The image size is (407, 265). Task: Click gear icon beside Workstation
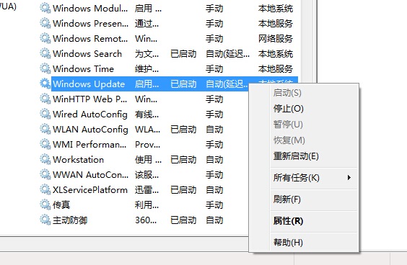45,159
